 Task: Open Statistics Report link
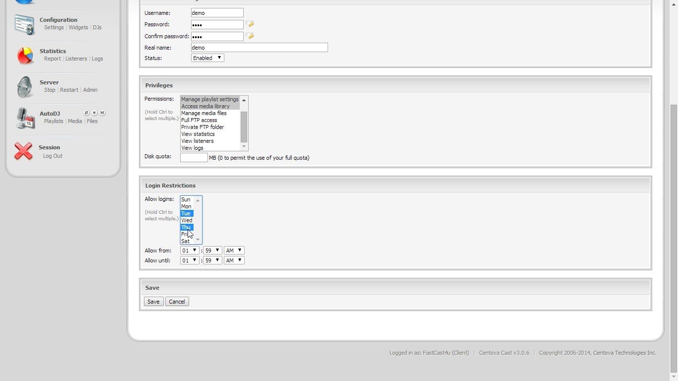coord(53,59)
